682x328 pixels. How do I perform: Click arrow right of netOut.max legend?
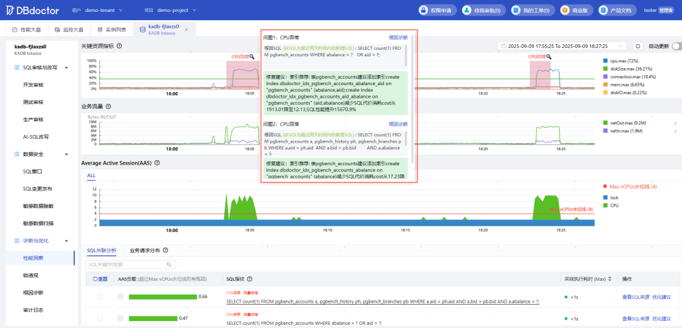click(675, 123)
